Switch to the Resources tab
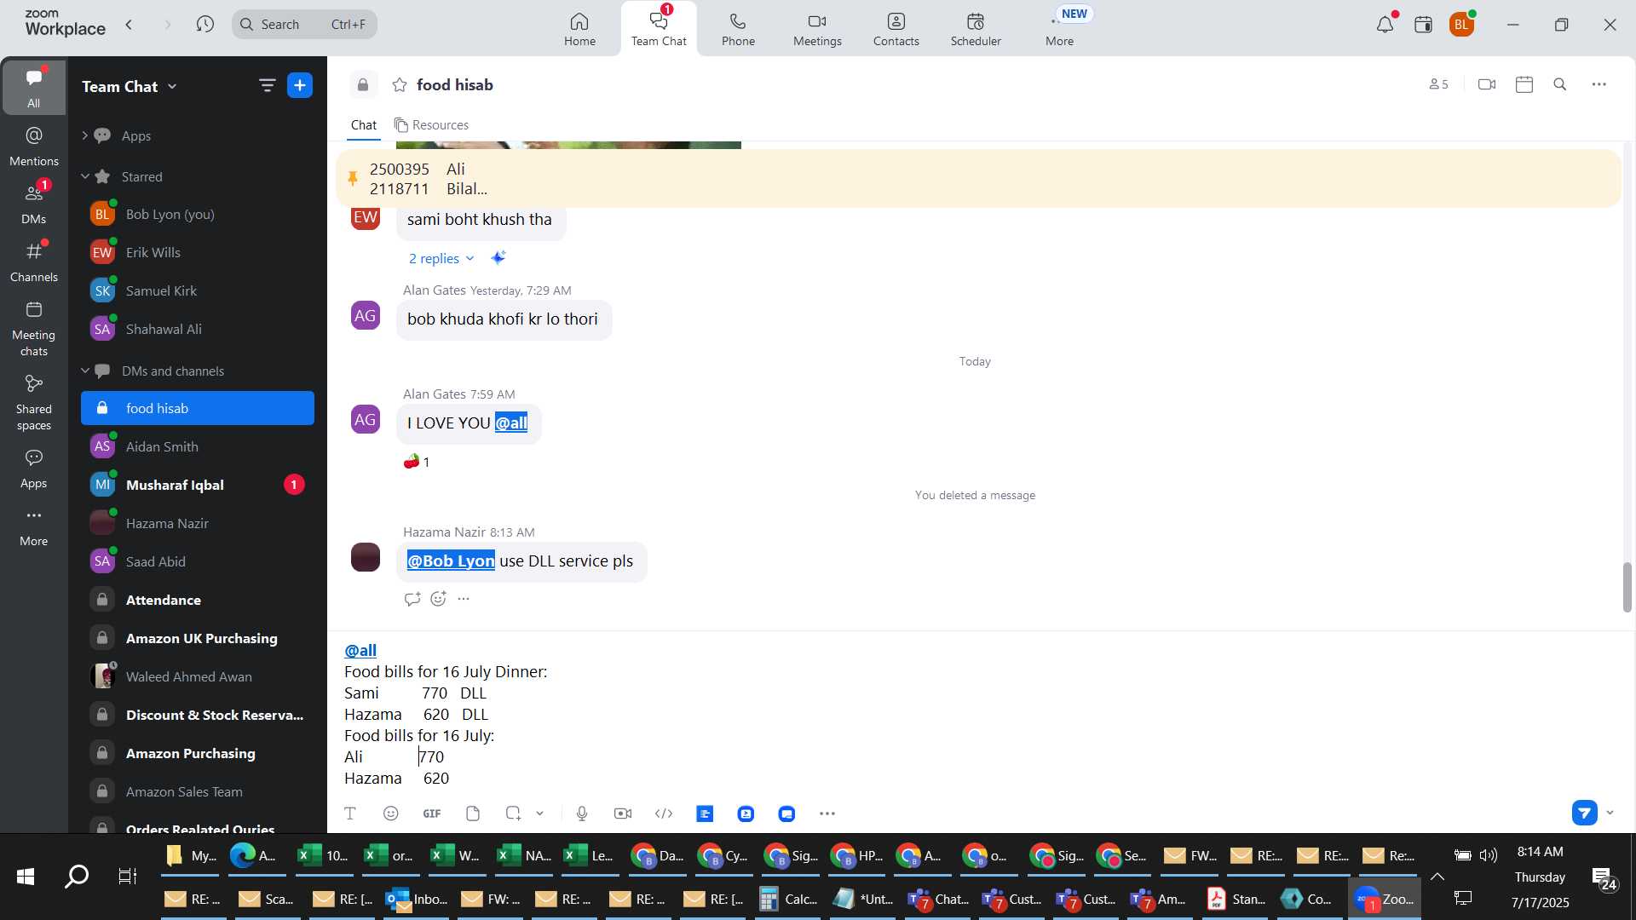The width and height of the screenshot is (1636, 920). (431, 125)
